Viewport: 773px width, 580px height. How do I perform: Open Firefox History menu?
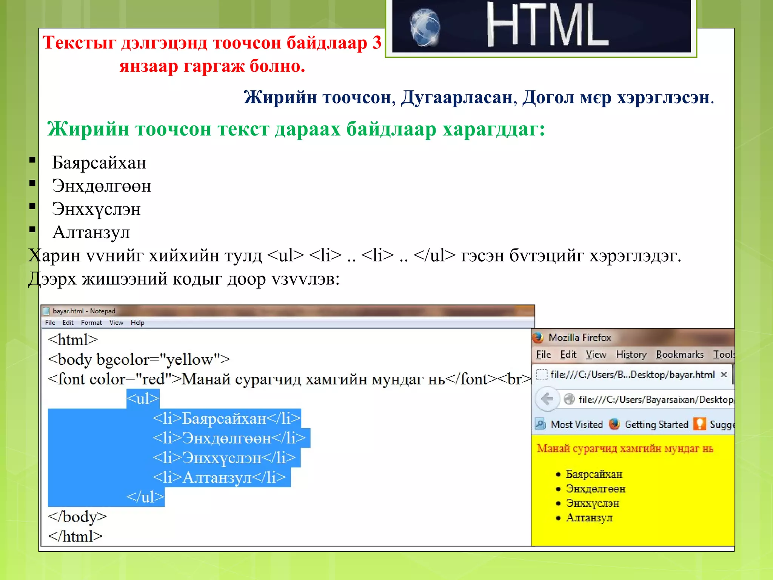pos(631,355)
